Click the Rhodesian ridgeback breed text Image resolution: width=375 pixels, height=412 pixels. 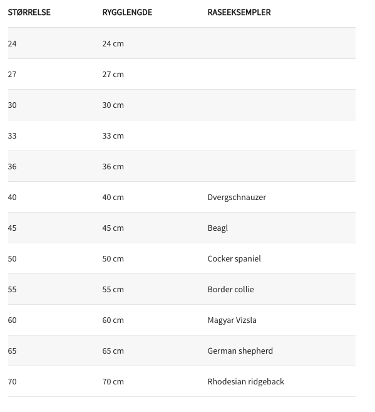pos(245,382)
